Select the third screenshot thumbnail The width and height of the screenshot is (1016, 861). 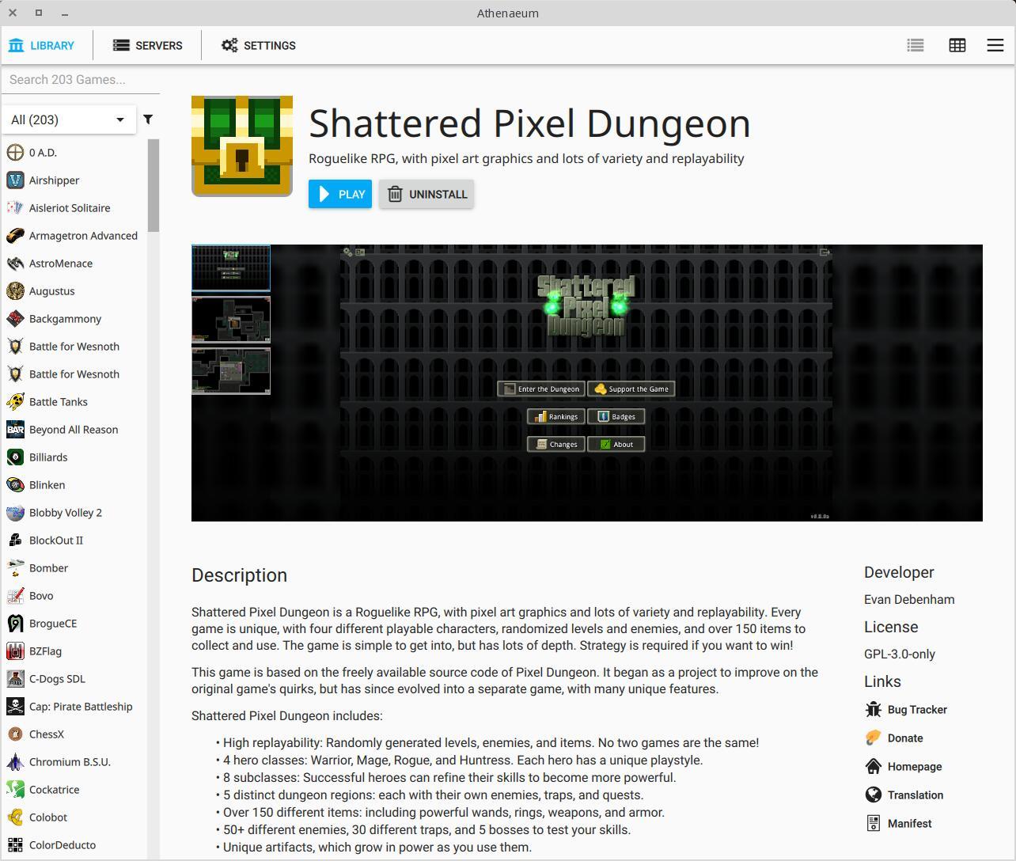click(231, 370)
